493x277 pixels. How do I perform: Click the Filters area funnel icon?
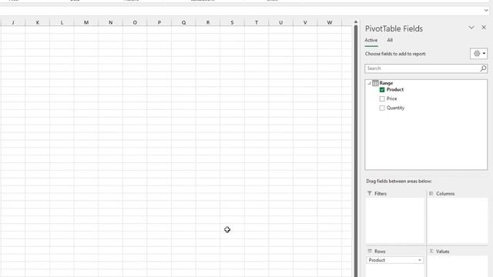pos(370,193)
